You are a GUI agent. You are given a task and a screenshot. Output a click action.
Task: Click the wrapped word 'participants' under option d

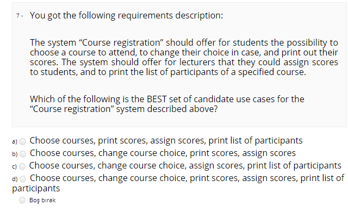36,189
